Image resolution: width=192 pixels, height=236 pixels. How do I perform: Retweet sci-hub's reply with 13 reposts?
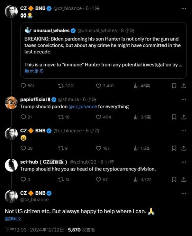64,180
